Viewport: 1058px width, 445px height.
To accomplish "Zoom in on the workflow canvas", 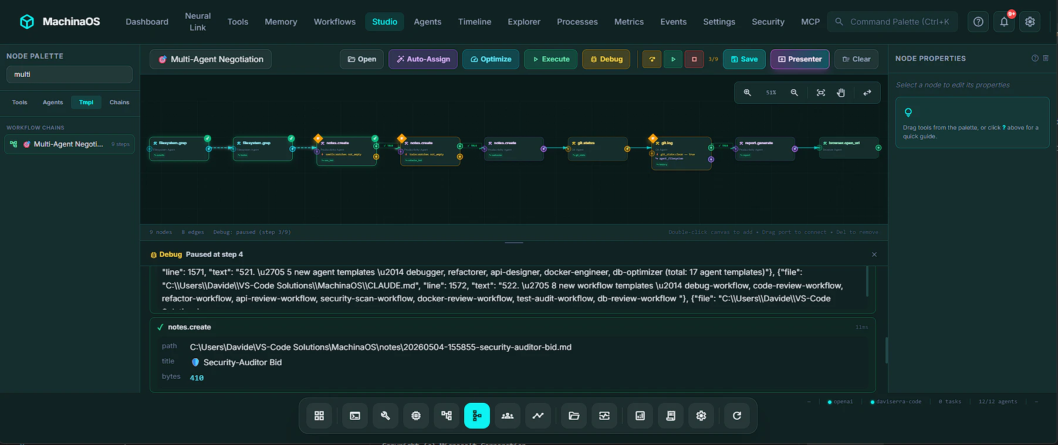I will [x=748, y=93].
